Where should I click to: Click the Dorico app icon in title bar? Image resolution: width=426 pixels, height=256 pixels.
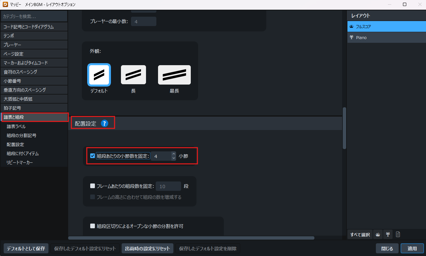(5, 5)
